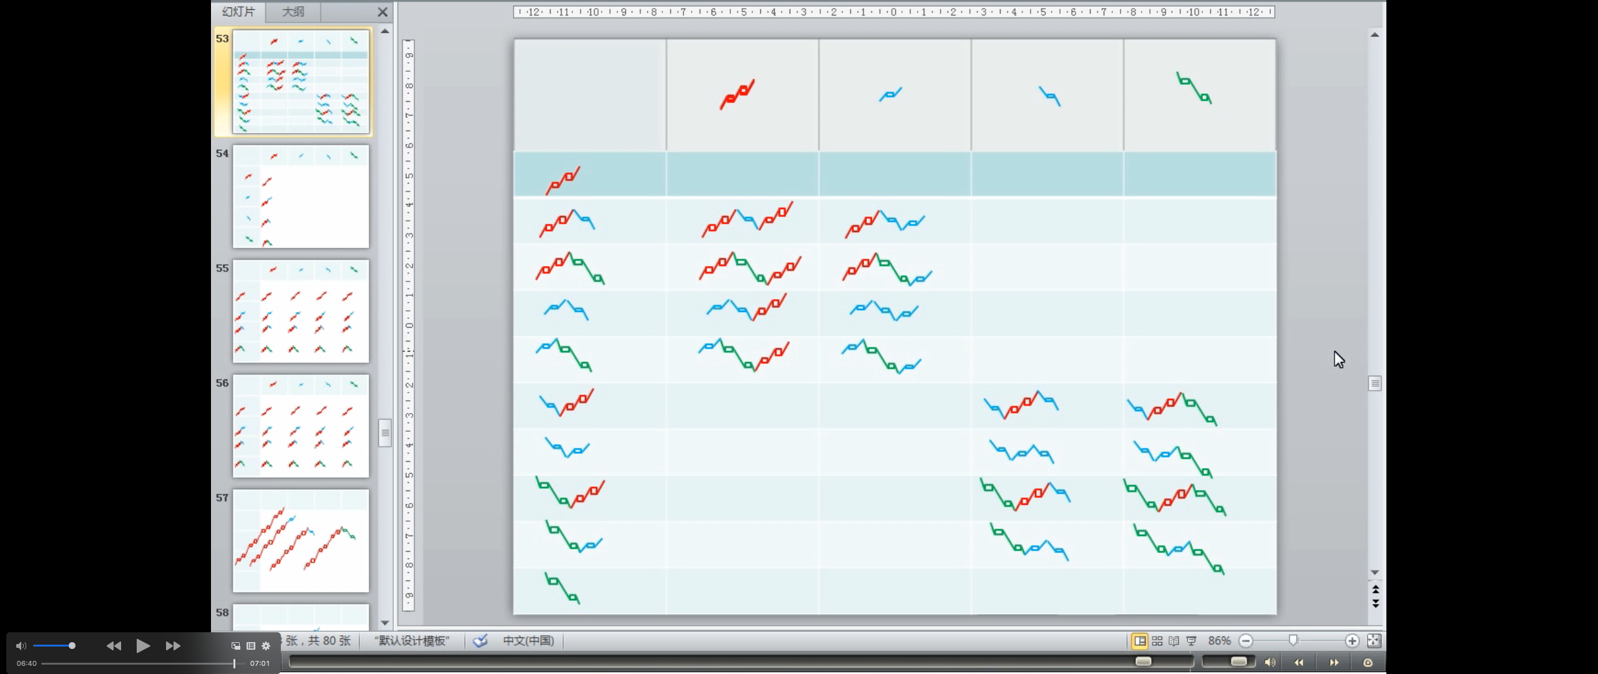1598x674 pixels.
Task: Select slide 56 thumbnail
Action: 300,426
